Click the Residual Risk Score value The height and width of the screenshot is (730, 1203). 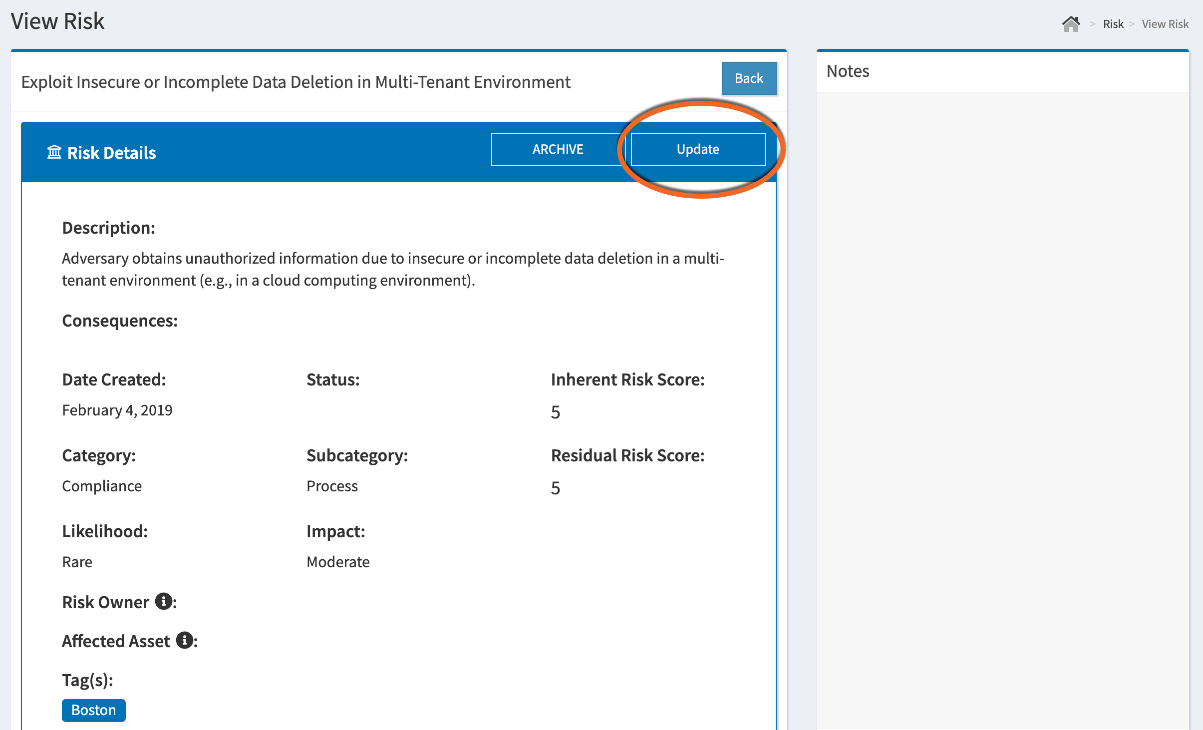click(556, 487)
